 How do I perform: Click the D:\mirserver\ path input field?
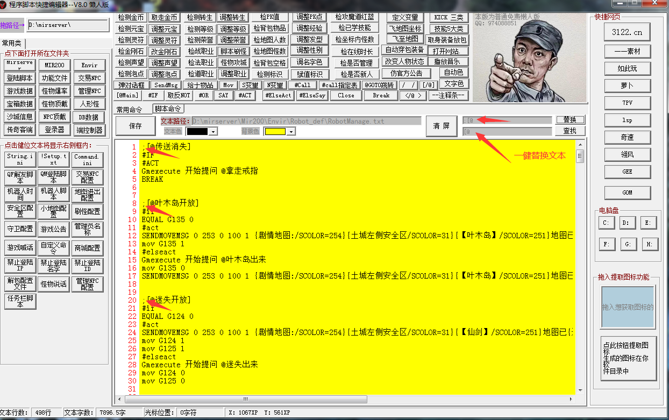67,25
